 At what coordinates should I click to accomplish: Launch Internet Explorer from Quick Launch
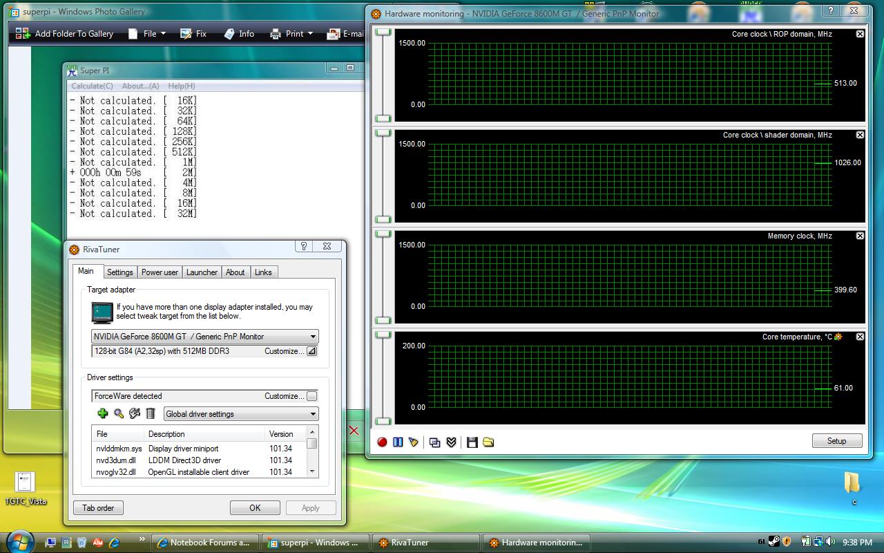(114, 543)
